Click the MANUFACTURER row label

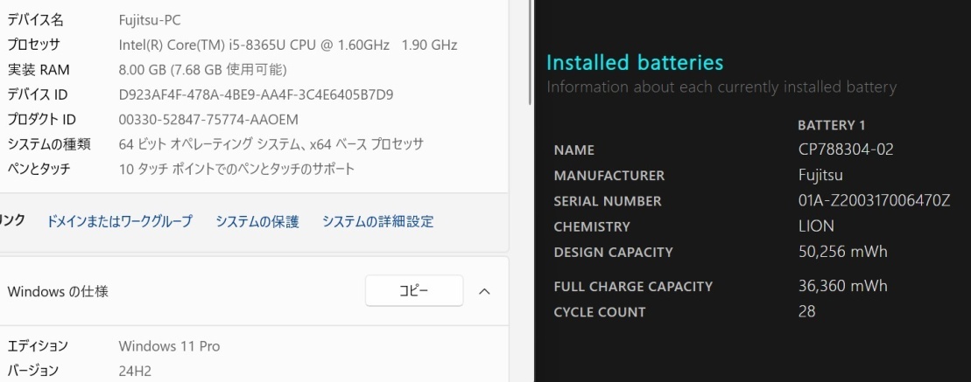pyautogui.click(x=609, y=176)
